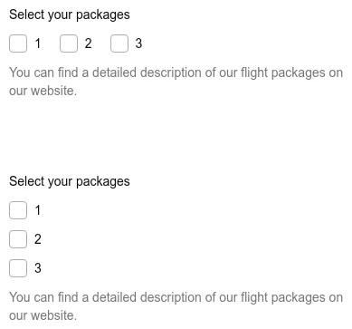Select the "3" label in the vertical list
This screenshot has width=352, height=329.
(38, 268)
